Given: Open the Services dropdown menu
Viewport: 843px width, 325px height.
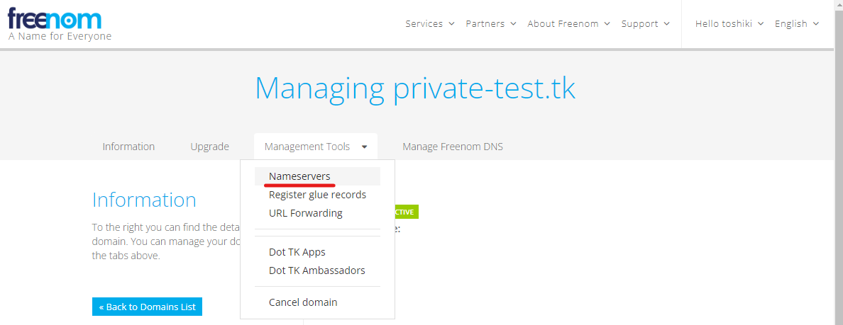Looking at the screenshot, I should [x=429, y=23].
